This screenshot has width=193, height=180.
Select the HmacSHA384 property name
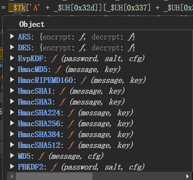tap(39, 134)
